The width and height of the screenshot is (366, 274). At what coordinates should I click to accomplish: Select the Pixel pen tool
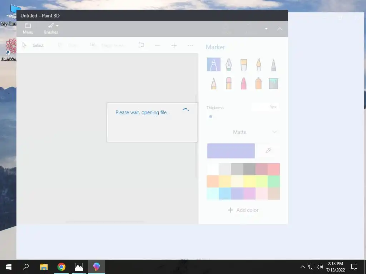pyautogui.click(x=273, y=65)
